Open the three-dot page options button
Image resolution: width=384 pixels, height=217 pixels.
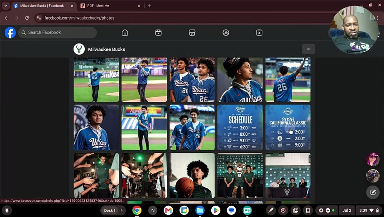(x=308, y=49)
